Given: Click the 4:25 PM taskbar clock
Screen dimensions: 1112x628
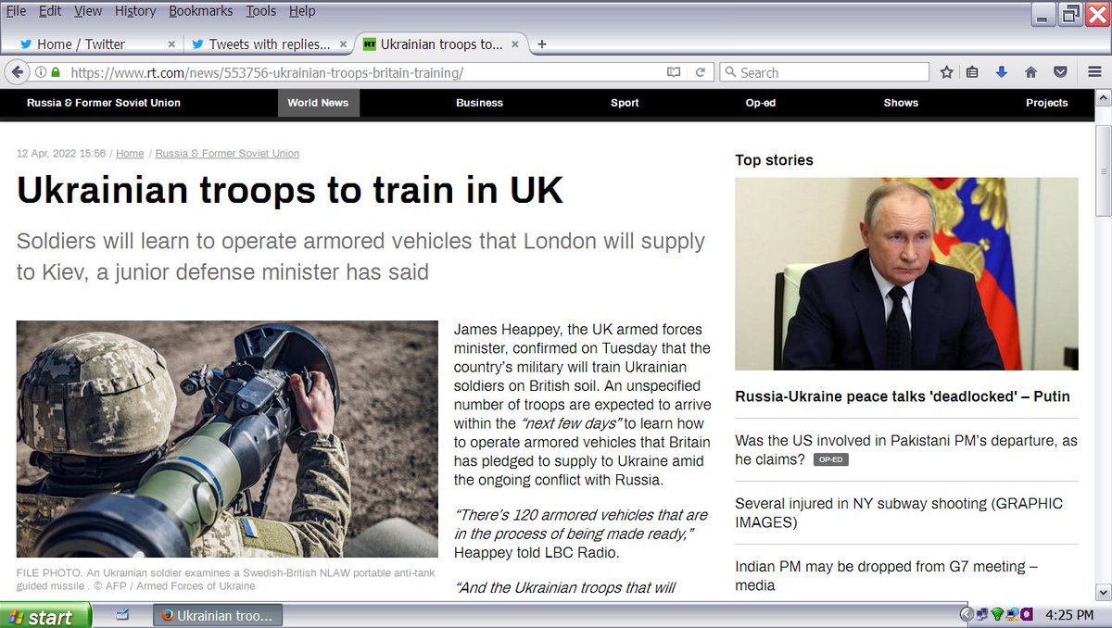Looking at the screenshot, I should (1069, 615).
